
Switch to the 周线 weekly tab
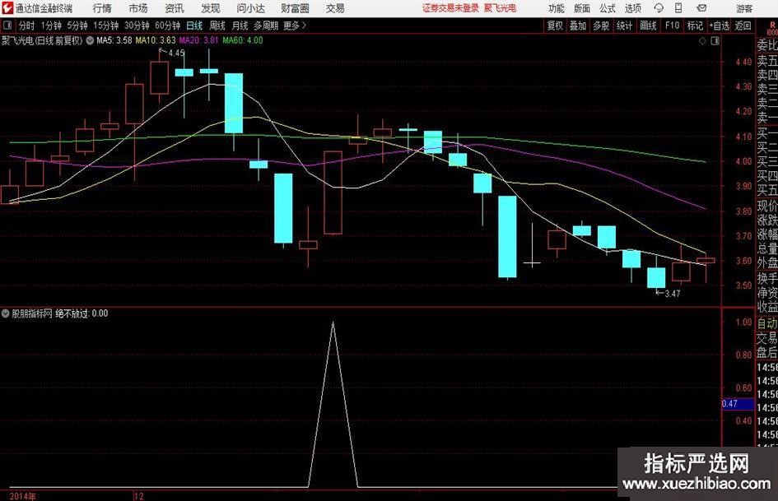coord(217,26)
